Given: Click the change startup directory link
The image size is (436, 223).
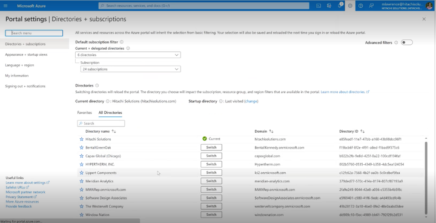Looking at the screenshot, I should click(251, 101).
